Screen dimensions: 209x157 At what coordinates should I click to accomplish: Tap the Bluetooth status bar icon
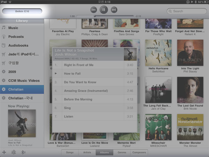pos(196,2)
